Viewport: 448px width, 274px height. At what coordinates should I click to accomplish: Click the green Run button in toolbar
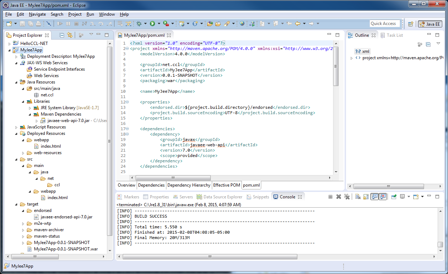152,24
